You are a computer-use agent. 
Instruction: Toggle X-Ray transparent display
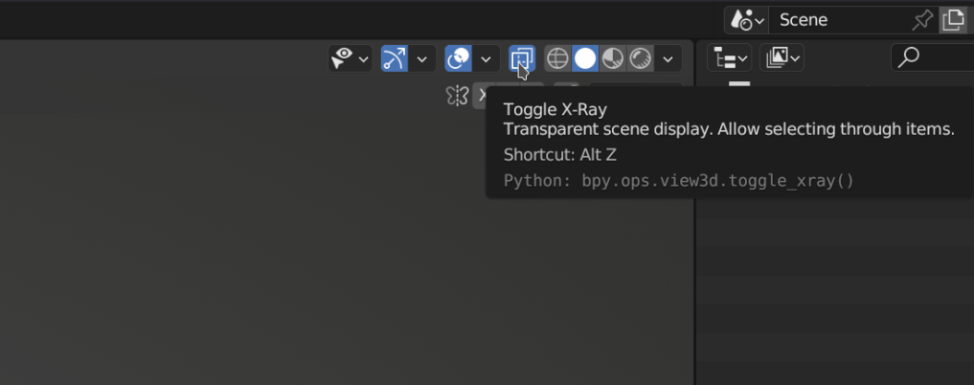[521, 59]
